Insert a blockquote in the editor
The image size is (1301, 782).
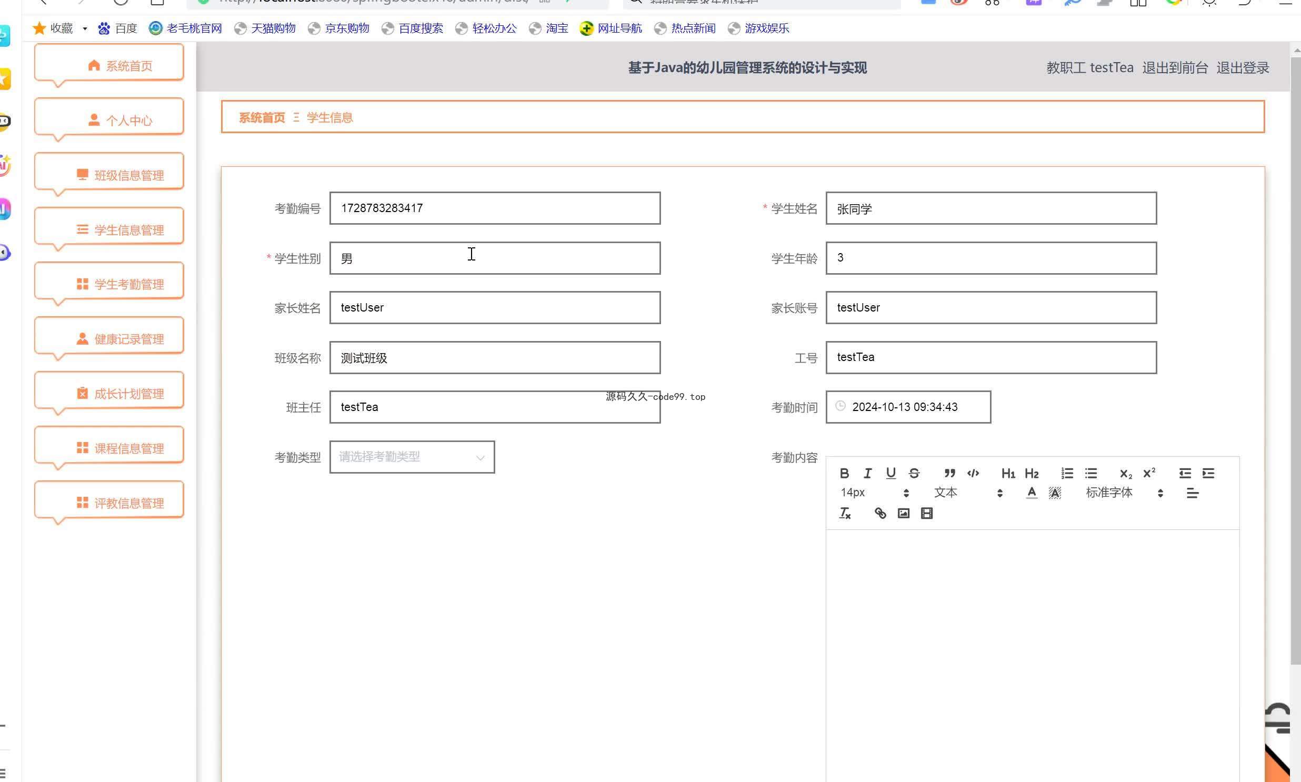pos(949,473)
